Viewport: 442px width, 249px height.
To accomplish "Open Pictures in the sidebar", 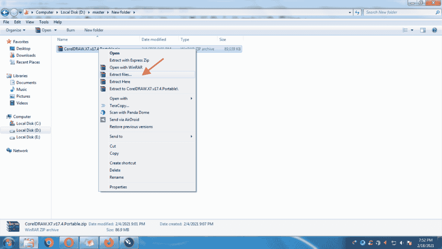I will pos(23,96).
